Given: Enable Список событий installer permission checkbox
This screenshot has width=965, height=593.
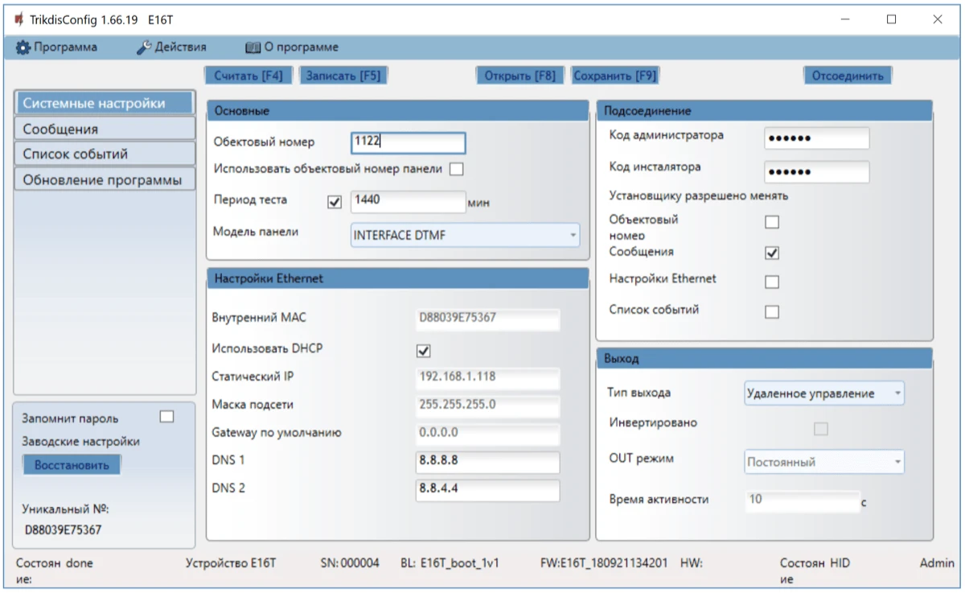Looking at the screenshot, I should [772, 312].
